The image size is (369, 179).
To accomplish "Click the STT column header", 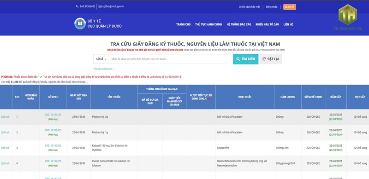I will (x=17, y=97).
